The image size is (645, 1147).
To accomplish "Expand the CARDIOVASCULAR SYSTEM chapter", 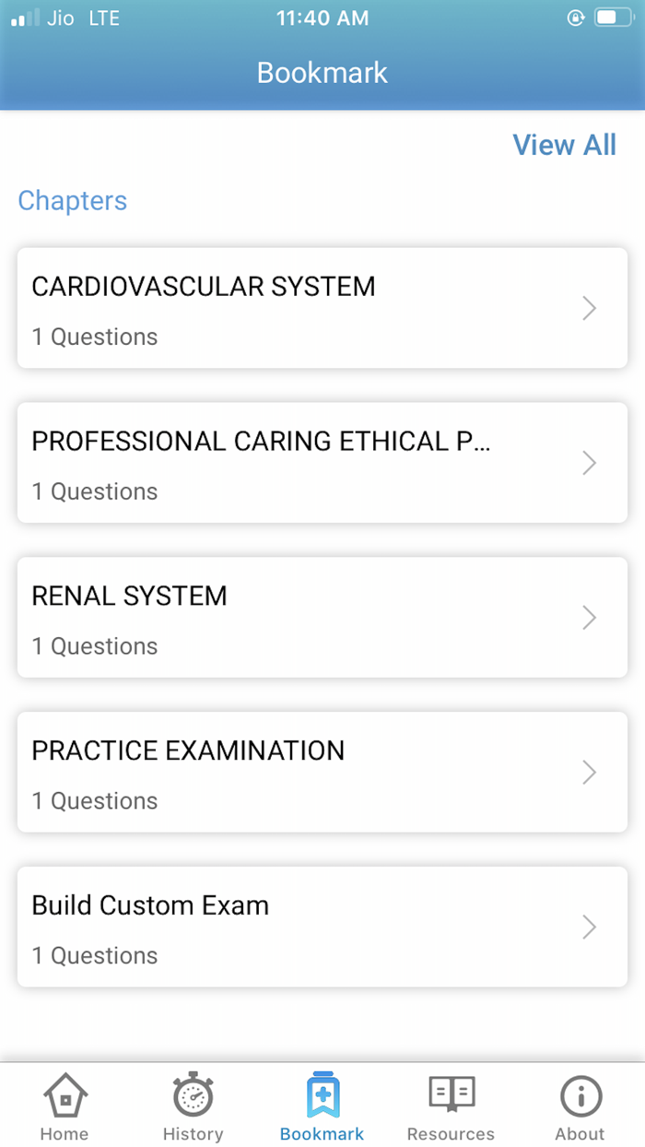I will [588, 308].
